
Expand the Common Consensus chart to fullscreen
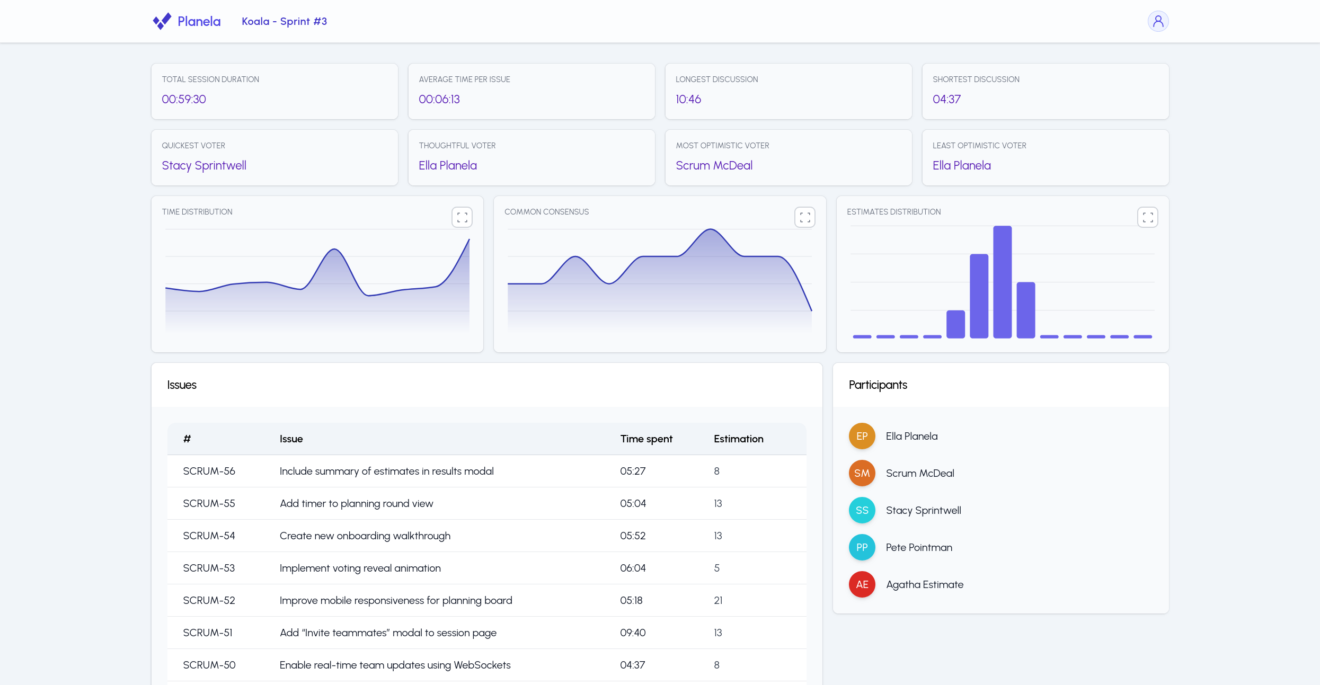click(804, 217)
